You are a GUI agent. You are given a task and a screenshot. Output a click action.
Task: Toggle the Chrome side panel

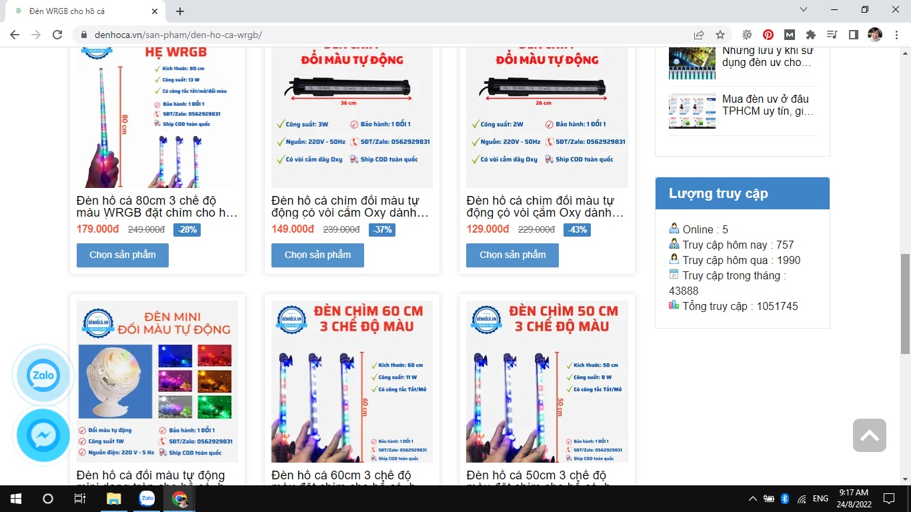click(853, 35)
